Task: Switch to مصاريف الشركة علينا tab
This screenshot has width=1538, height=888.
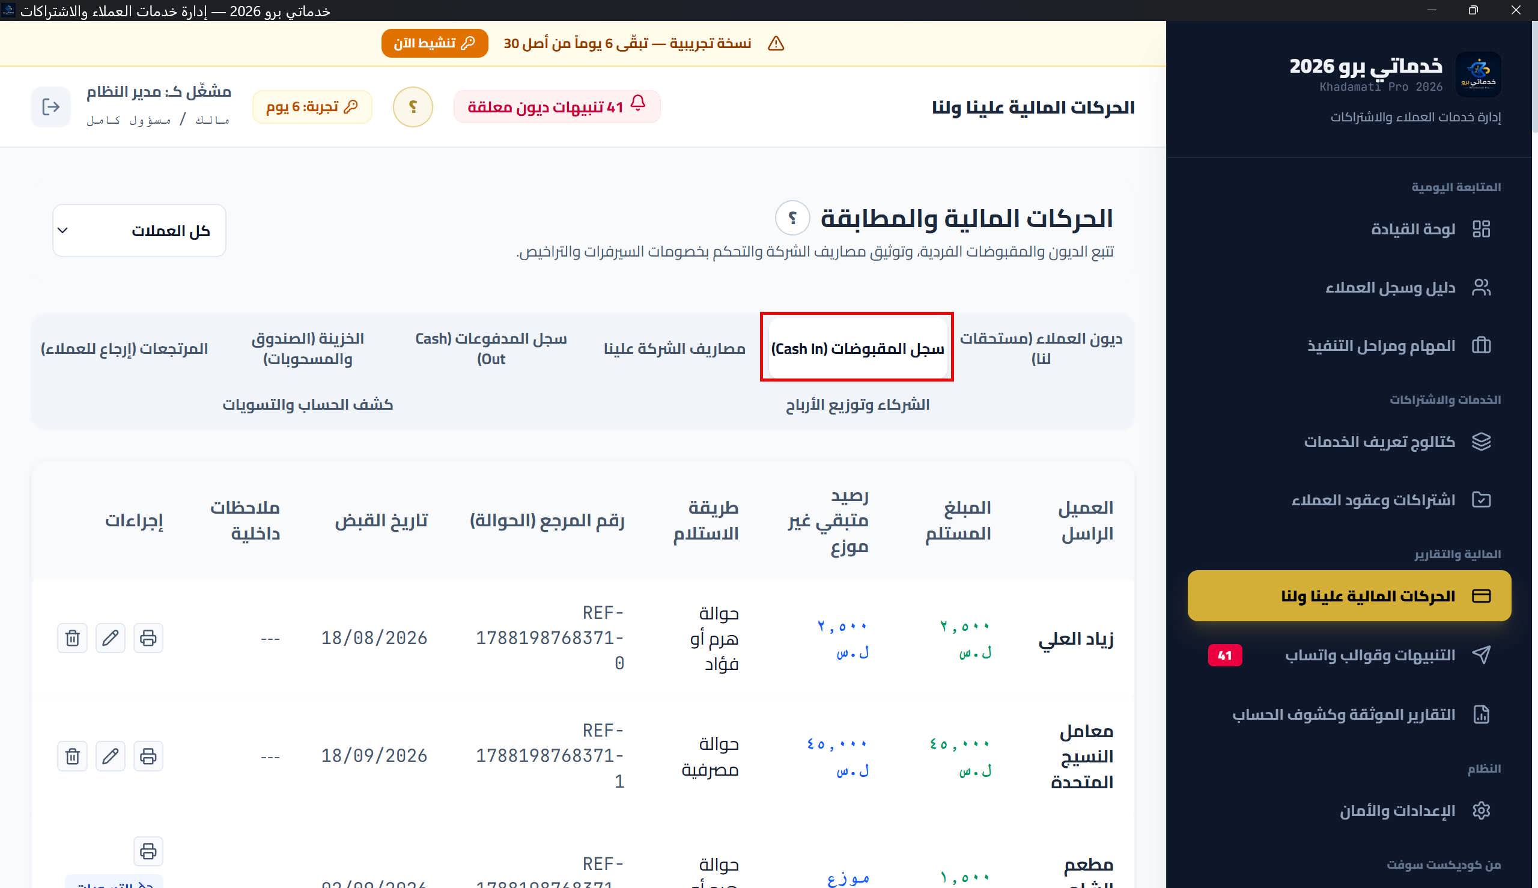Action: (x=675, y=348)
